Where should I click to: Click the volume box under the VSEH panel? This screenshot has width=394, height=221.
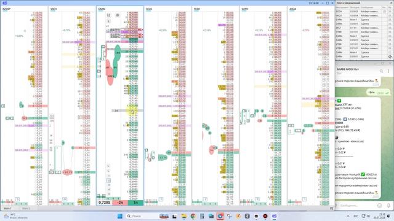(65, 199)
